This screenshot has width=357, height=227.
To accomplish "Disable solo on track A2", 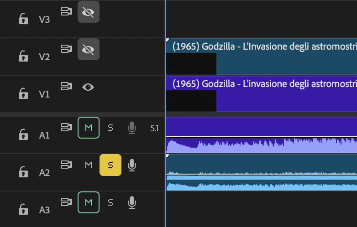I will [x=110, y=165].
